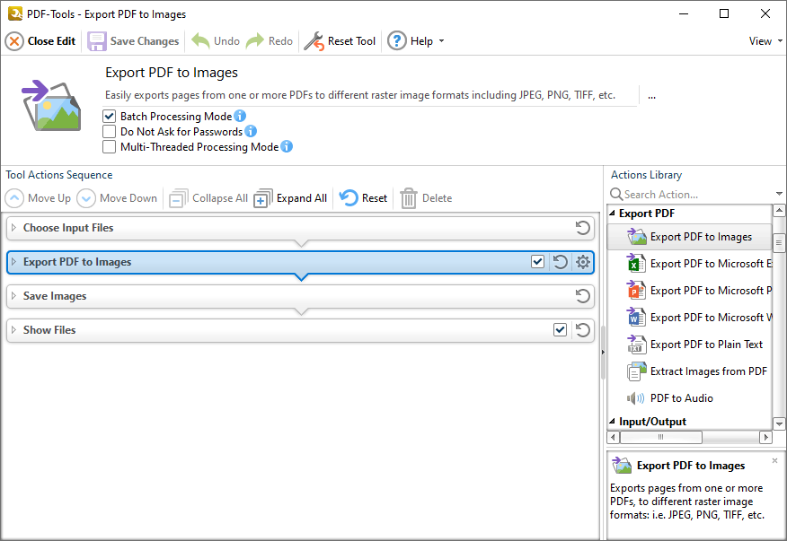Image resolution: width=787 pixels, height=541 pixels.
Task: Click the library horizontal scrollbar thumb
Action: 661,437
